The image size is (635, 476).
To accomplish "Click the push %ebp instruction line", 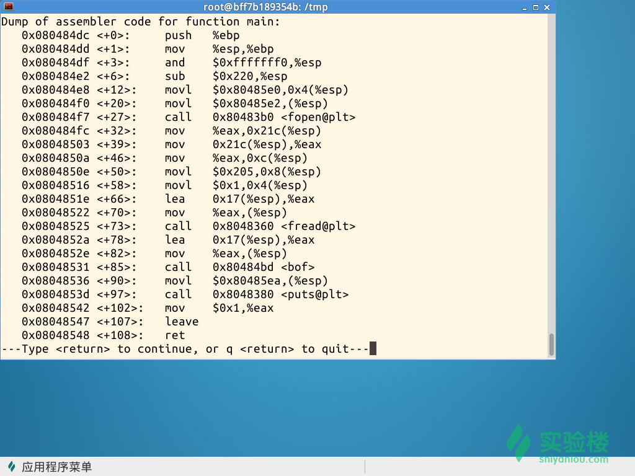I will 130,35.
